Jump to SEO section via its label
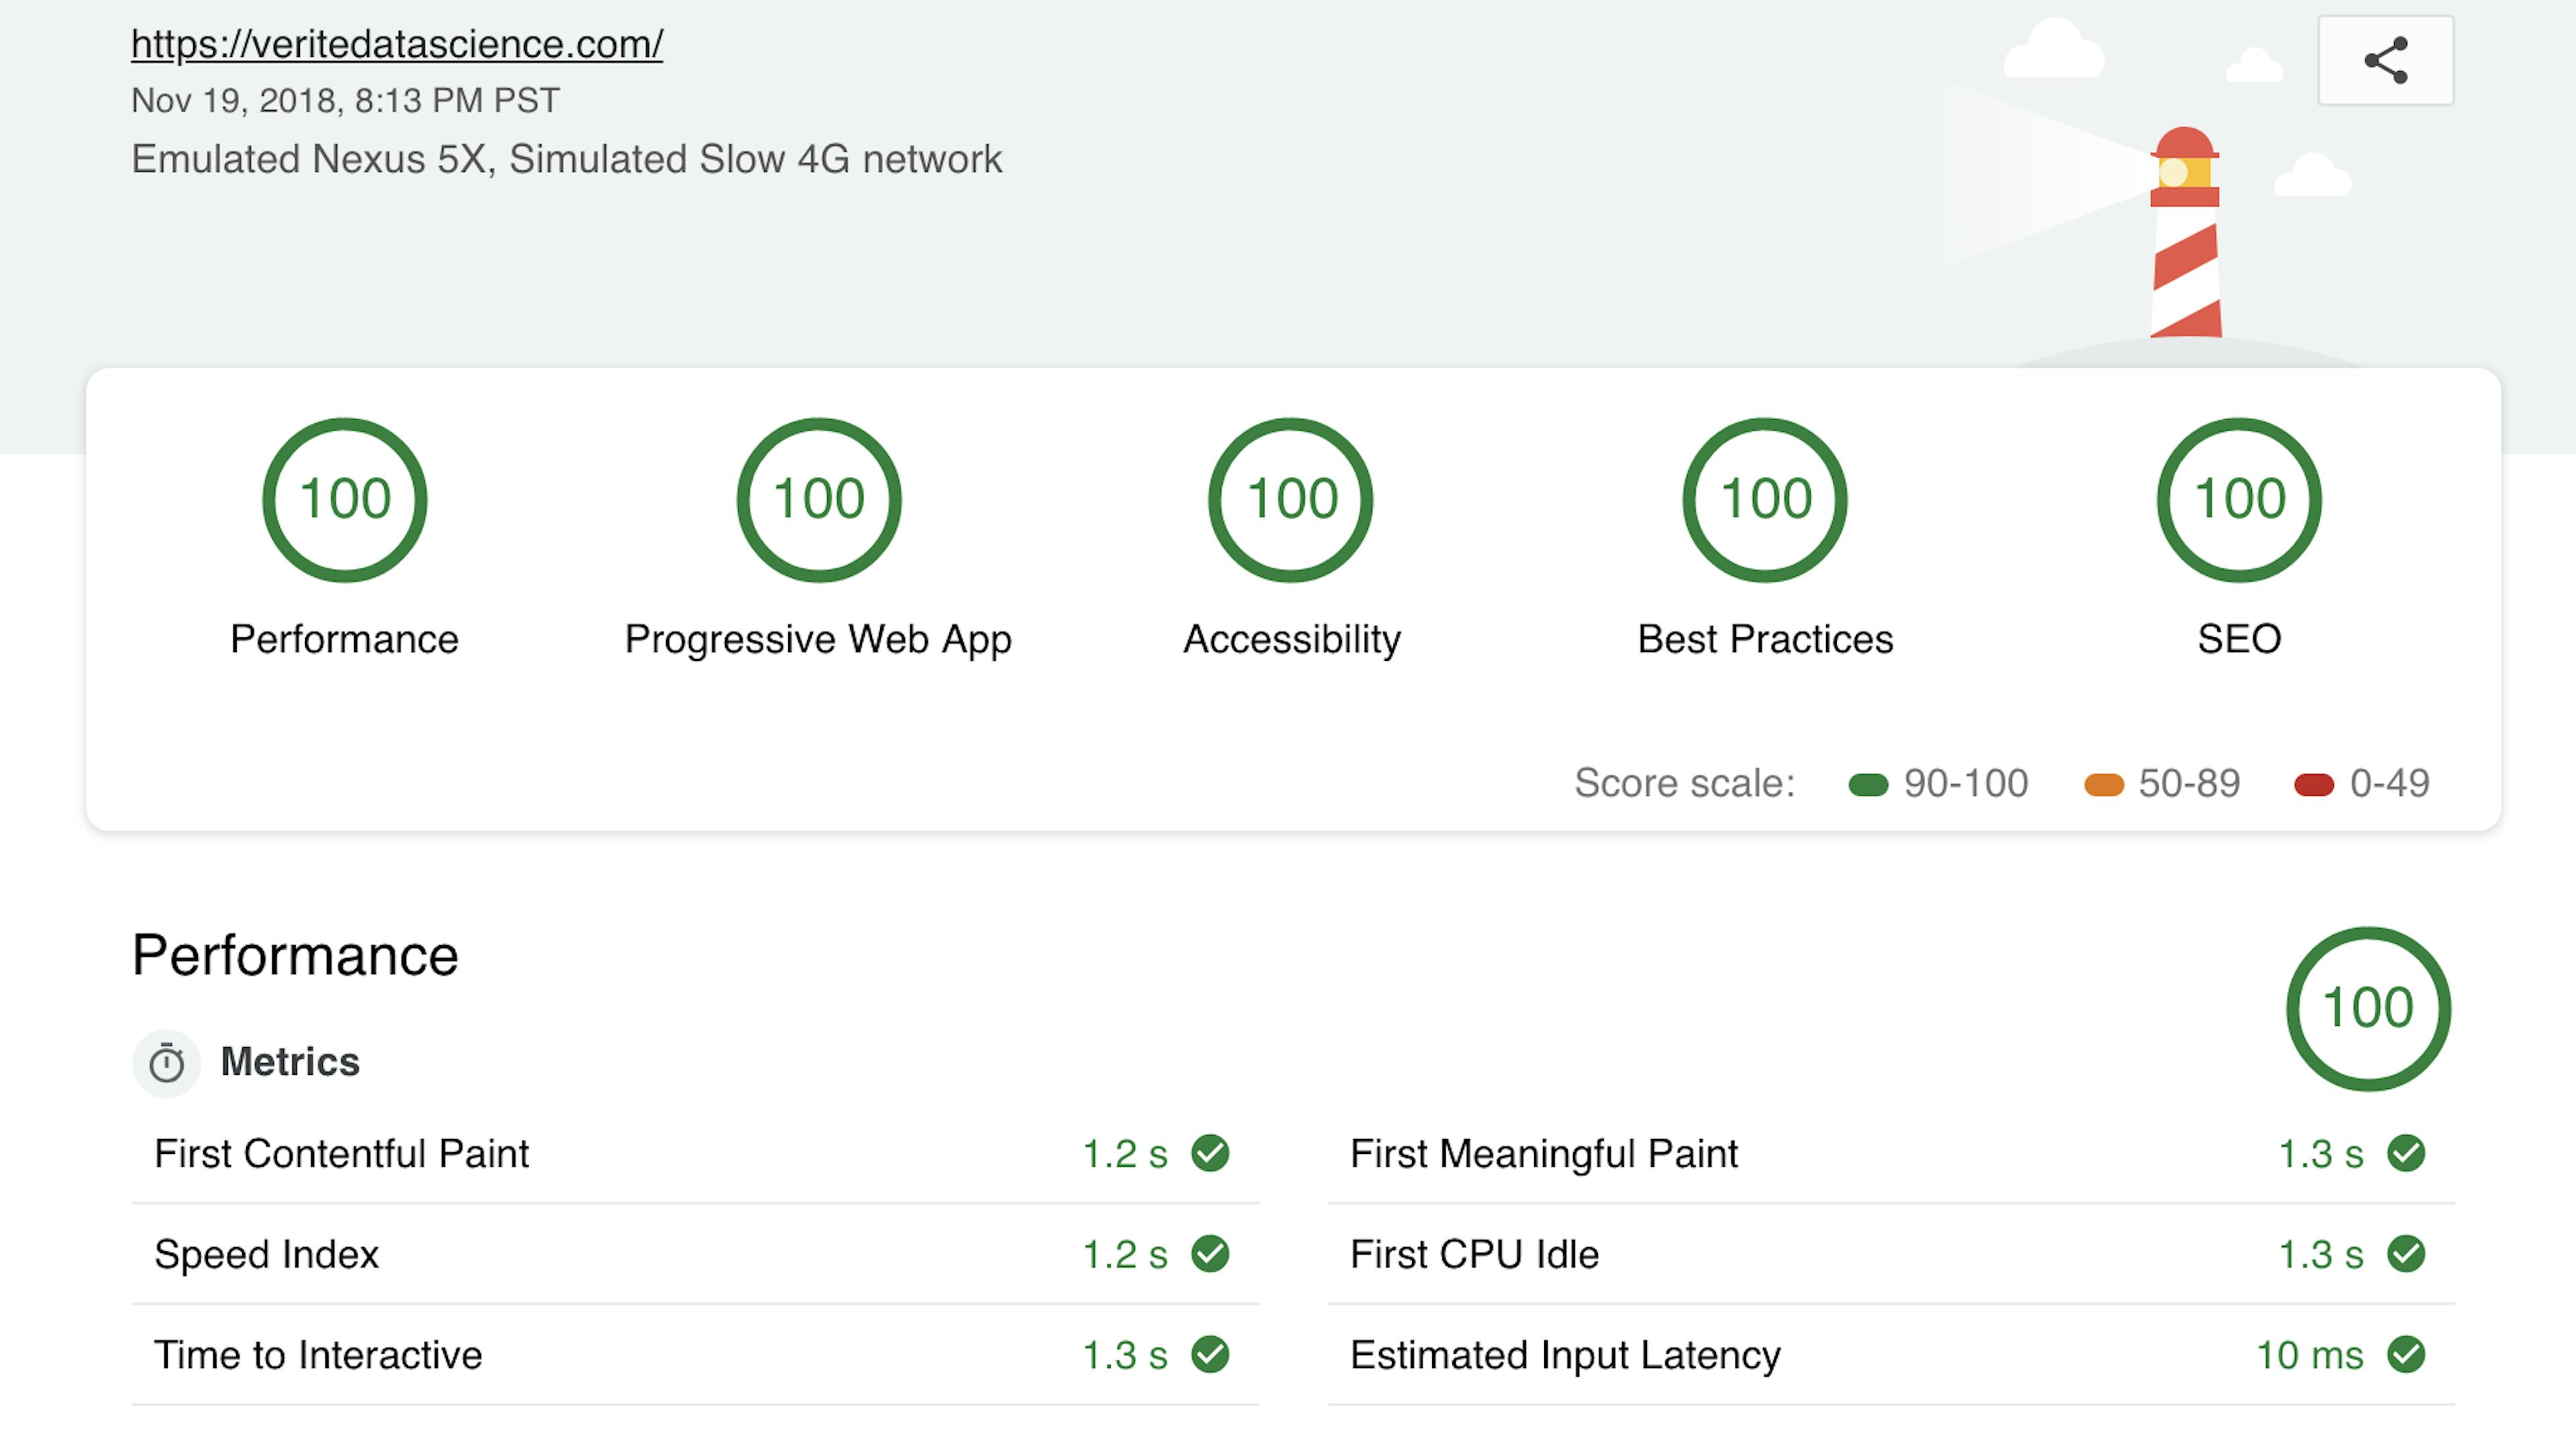 pyautogui.click(x=2239, y=639)
